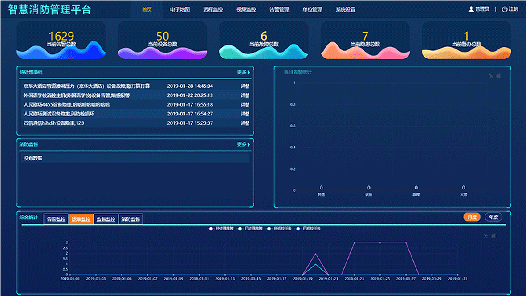Click line chart icon in 综合统计 panel
The image size is (526, 296).
486,236
